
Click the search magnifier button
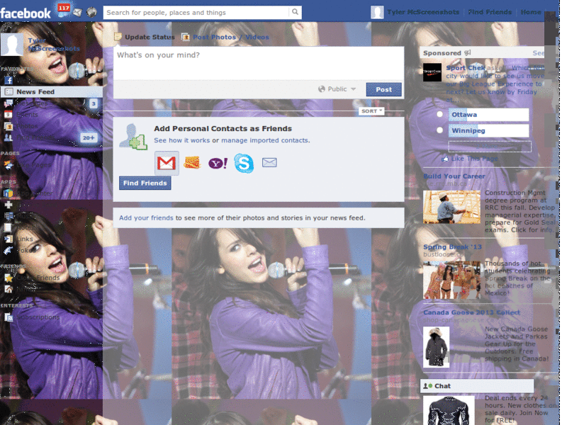click(295, 12)
